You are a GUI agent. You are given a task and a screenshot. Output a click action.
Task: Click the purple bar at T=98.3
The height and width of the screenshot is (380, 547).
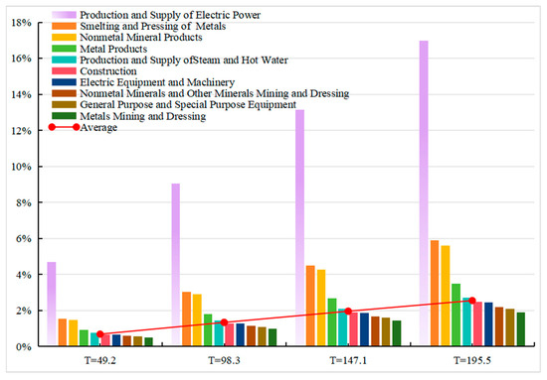(x=176, y=265)
